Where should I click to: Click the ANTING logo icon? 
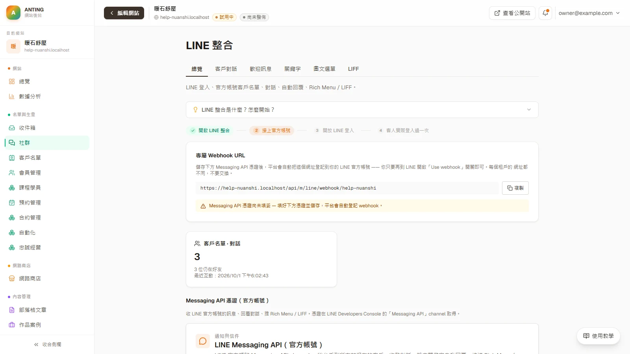point(13,13)
